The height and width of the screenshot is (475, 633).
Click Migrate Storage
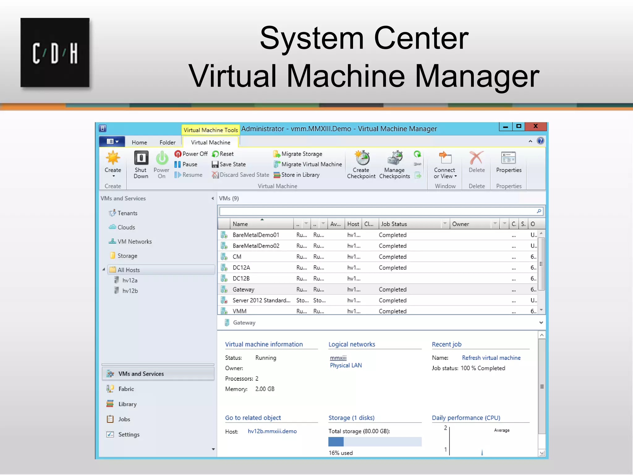point(298,154)
